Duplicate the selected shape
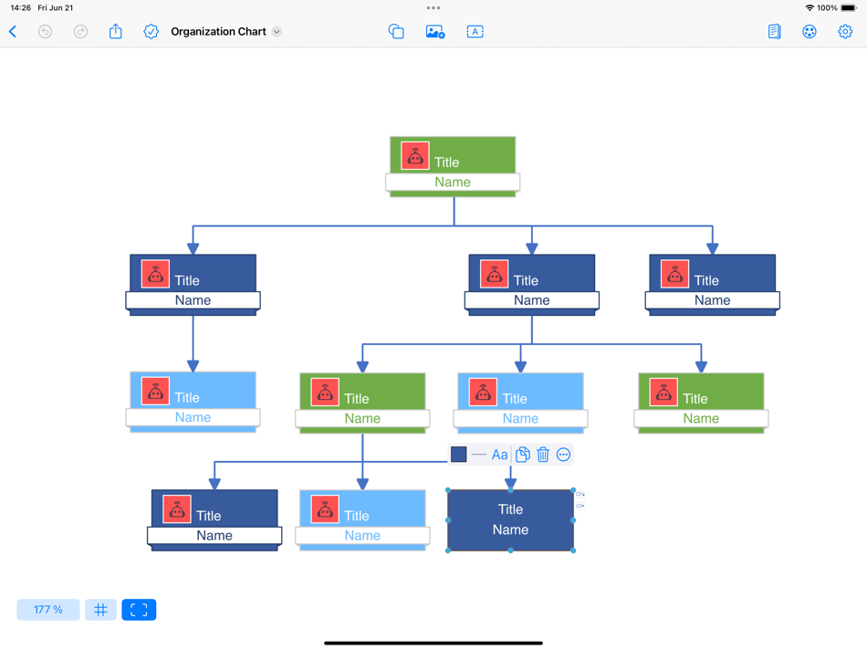Image resolution: width=867 pixels, height=650 pixels. [523, 454]
